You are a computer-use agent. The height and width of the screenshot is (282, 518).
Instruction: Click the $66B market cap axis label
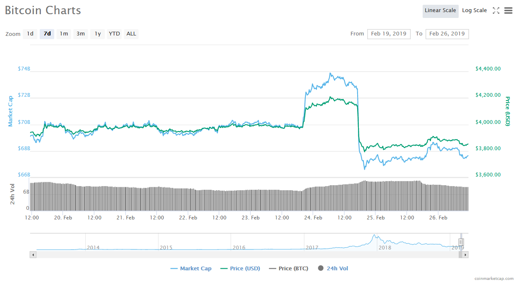click(x=24, y=175)
